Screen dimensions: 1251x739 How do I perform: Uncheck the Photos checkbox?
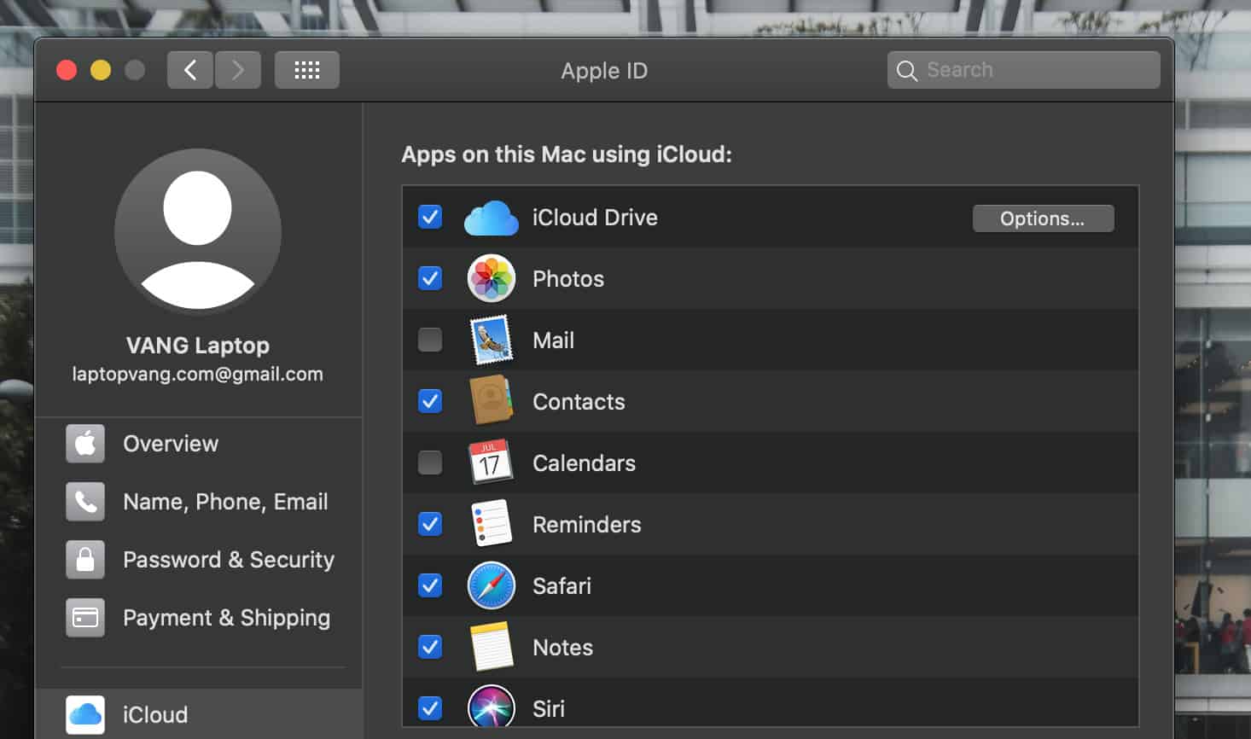pos(430,278)
